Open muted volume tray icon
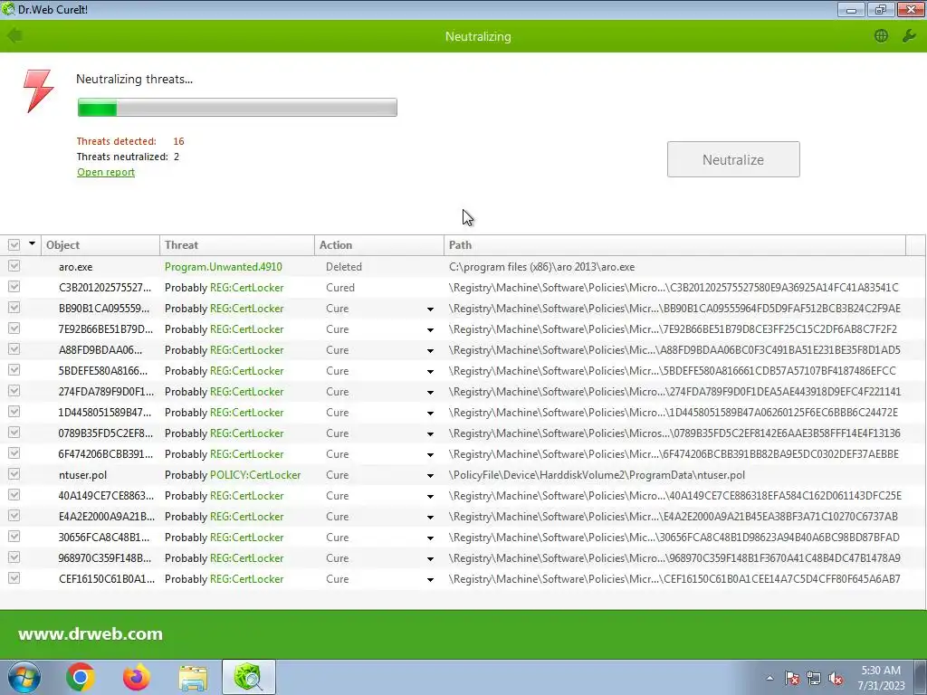This screenshot has height=695, width=927. [x=836, y=678]
